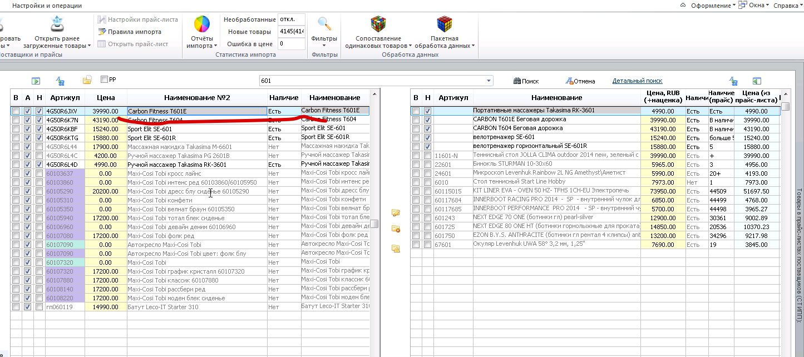Viewport: 804px width, 357px height.
Task: Sort left table by Наименование №2 header
Action: pos(197,97)
